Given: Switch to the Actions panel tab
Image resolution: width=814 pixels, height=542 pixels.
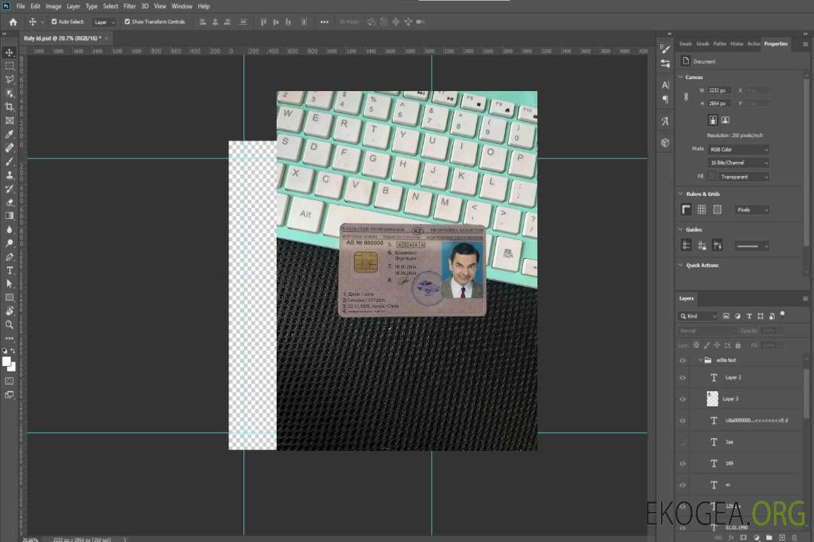Looking at the screenshot, I should (x=753, y=44).
